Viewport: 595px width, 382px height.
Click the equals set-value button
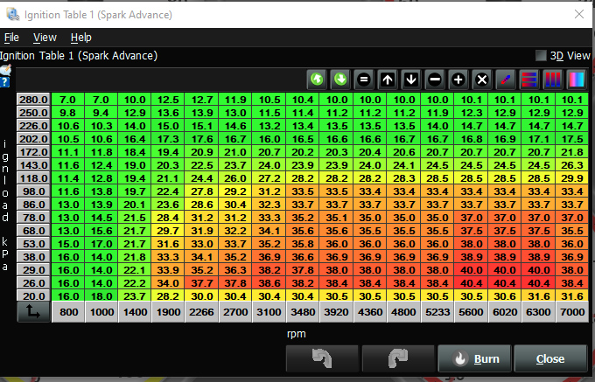(x=364, y=79)
